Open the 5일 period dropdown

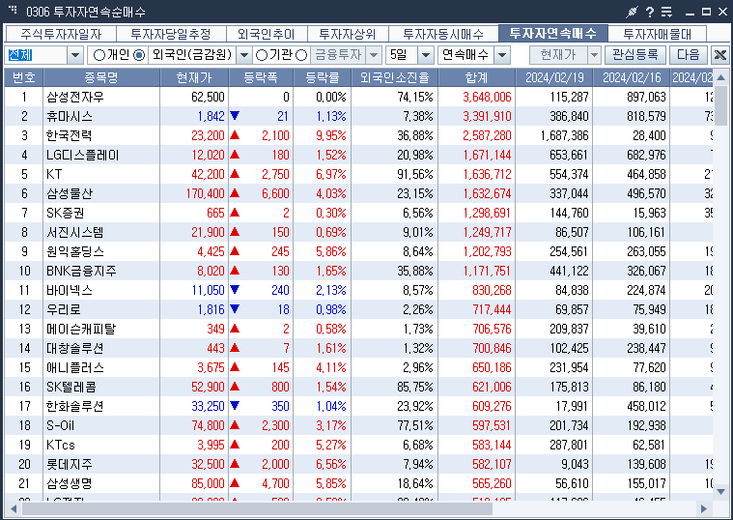(x=425, y=55)
